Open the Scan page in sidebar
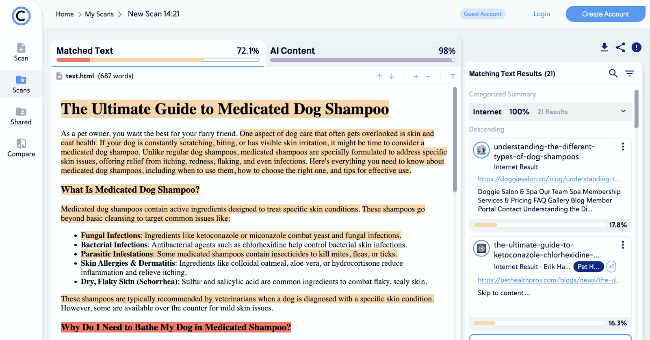Viewport: 650px width, 340px height. coord(21,52)
